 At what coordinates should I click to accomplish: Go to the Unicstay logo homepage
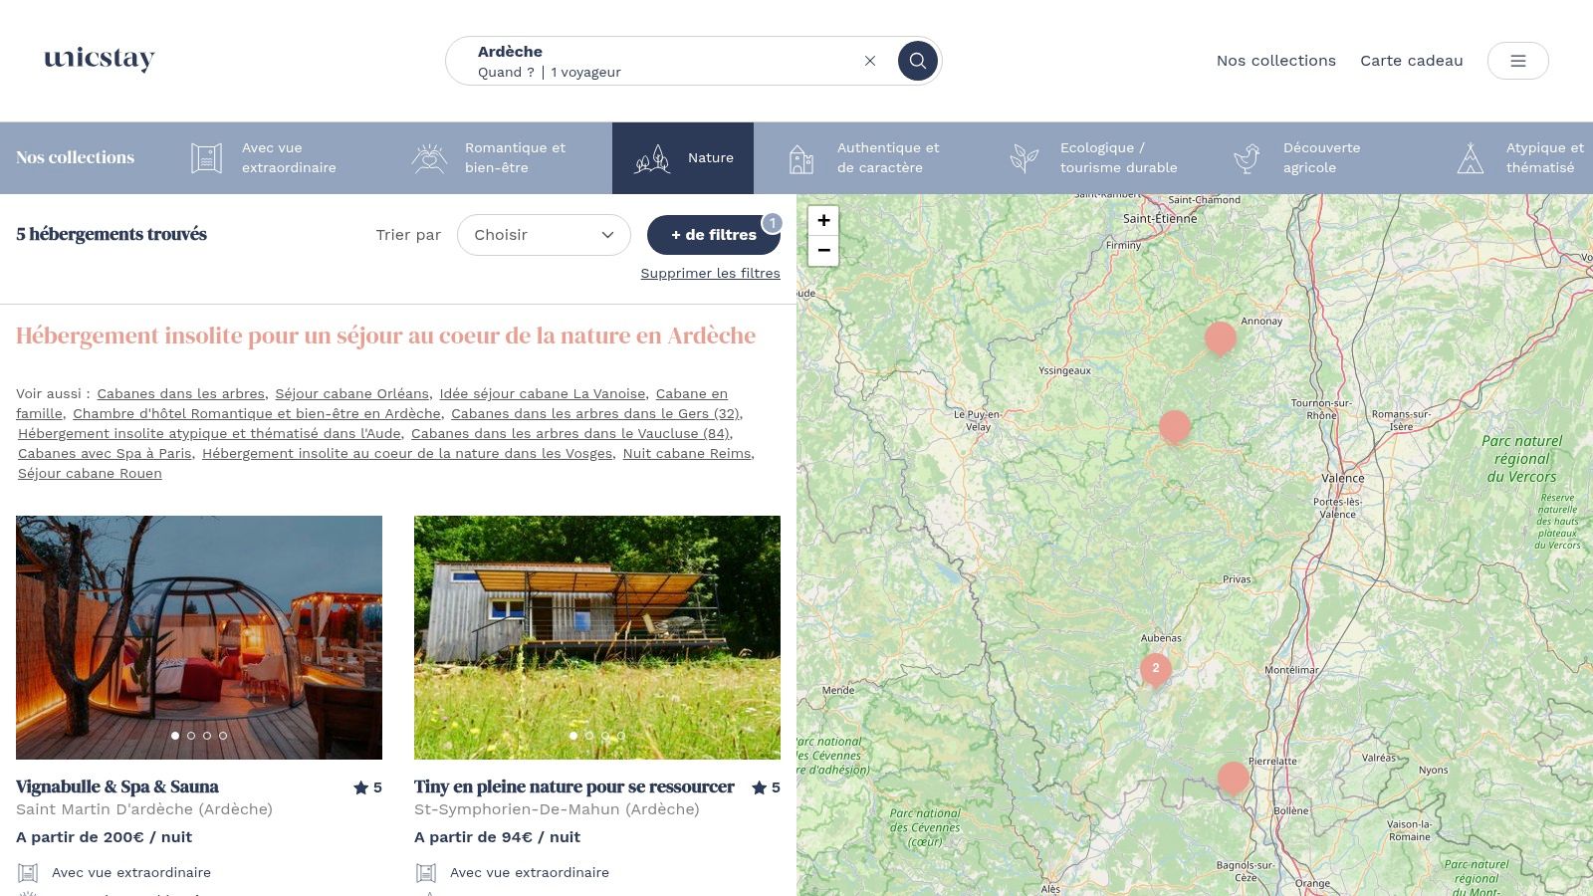tap(100, 60)
